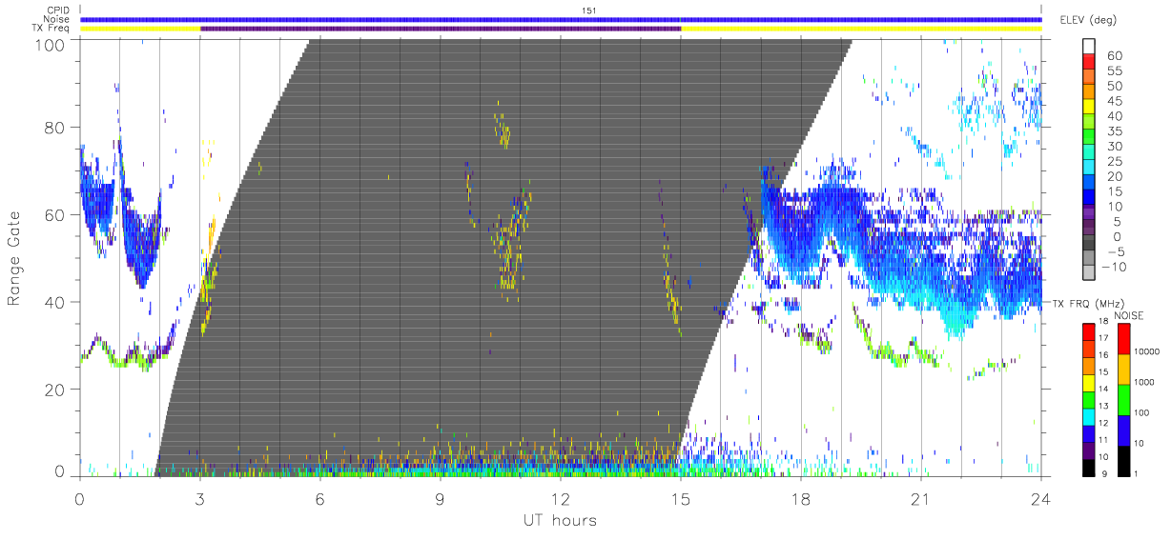Click the '9' tick on UT hours axis
The width and height of the screenshot is (1171, 540).
pyautogui.click(x=441, y=498)
